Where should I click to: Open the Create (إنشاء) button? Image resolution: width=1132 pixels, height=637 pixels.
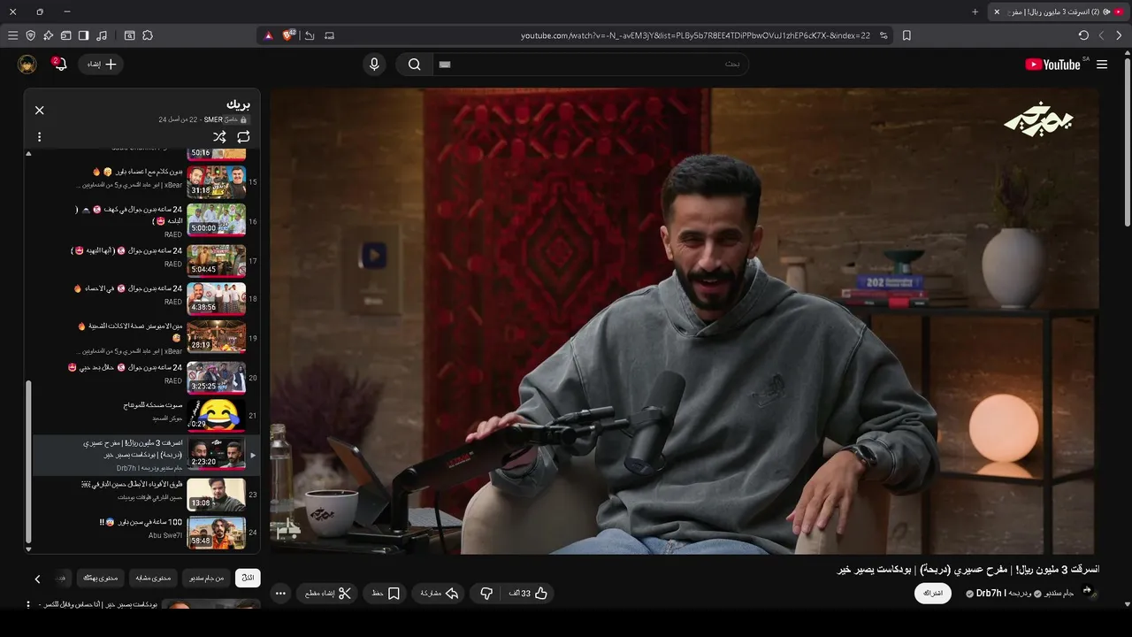click(102, 65)
